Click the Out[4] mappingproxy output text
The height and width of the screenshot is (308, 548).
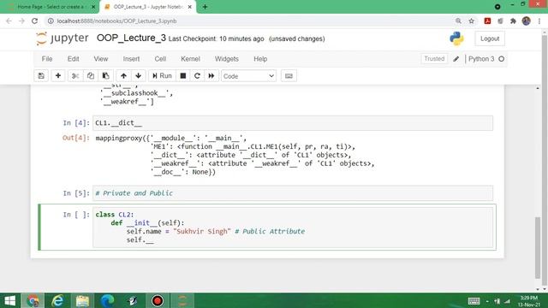235,155
